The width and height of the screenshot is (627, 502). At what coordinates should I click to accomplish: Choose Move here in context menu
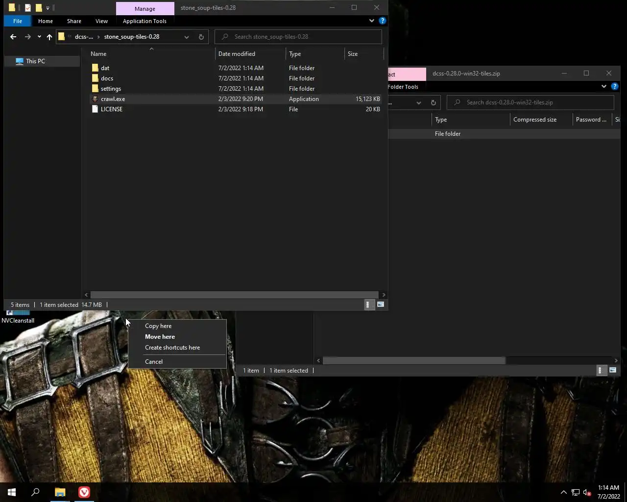pyautogui.click(x=160, y=337)
